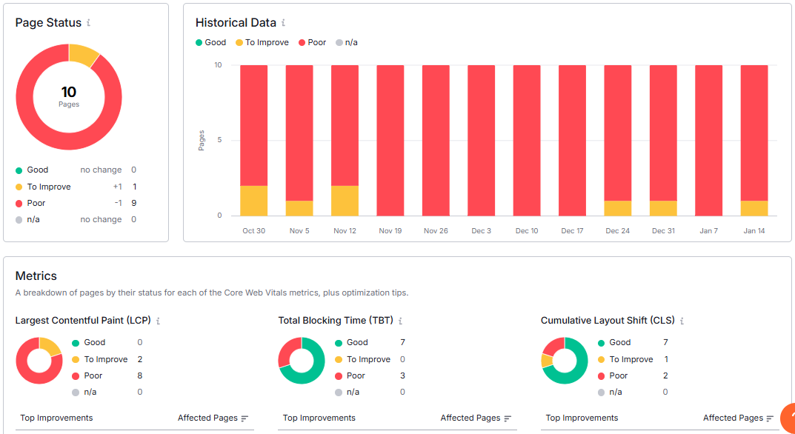Toggle the n/a series in chart legend

(x=347, y=42)
